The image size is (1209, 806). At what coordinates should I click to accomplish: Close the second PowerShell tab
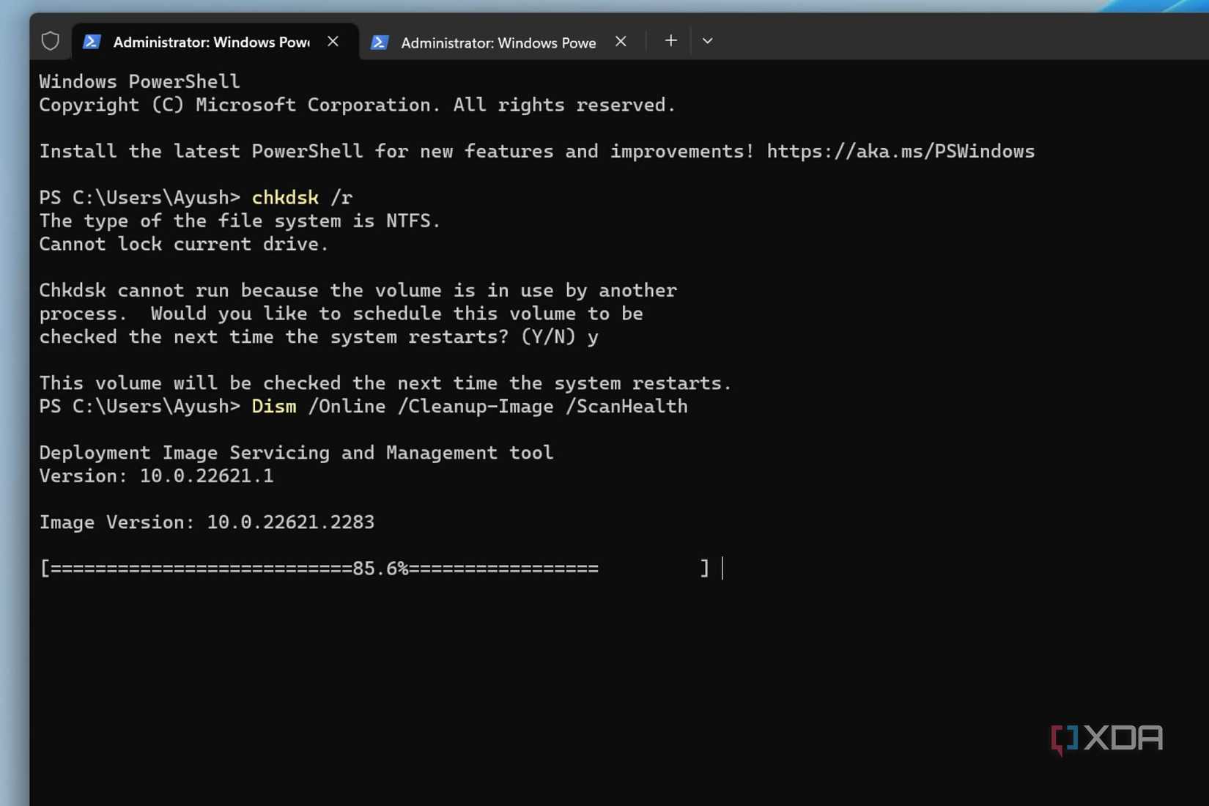tap(621, 42)
